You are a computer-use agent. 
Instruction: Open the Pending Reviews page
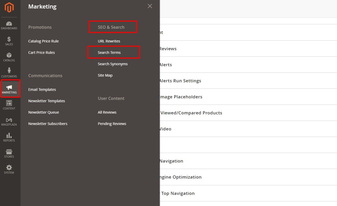coord(112,123)
